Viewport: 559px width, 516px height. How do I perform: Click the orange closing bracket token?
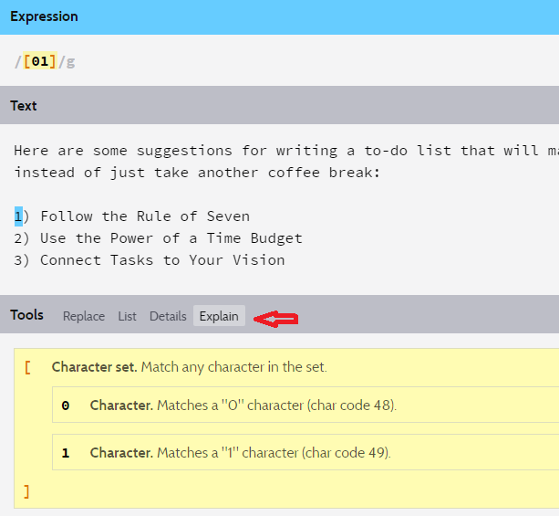tap(27, 492)
